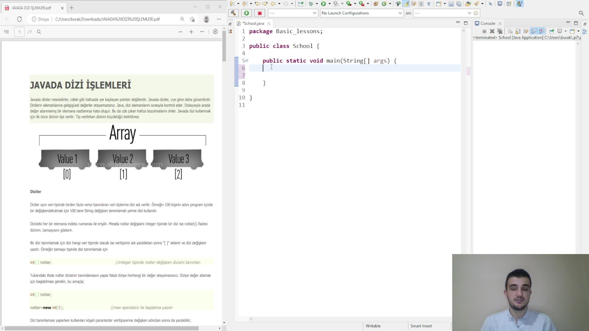The width and height of the screenshot is (589, 331).
Task: Collapse the main method fold marker on line 5
Action: point(247,60)
